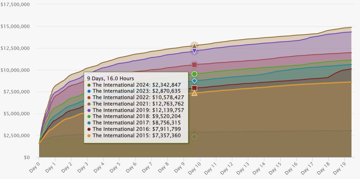Click 'The International 2018: $9,520,204' tooltip row
360x179 pixels.
click(134, 117)
